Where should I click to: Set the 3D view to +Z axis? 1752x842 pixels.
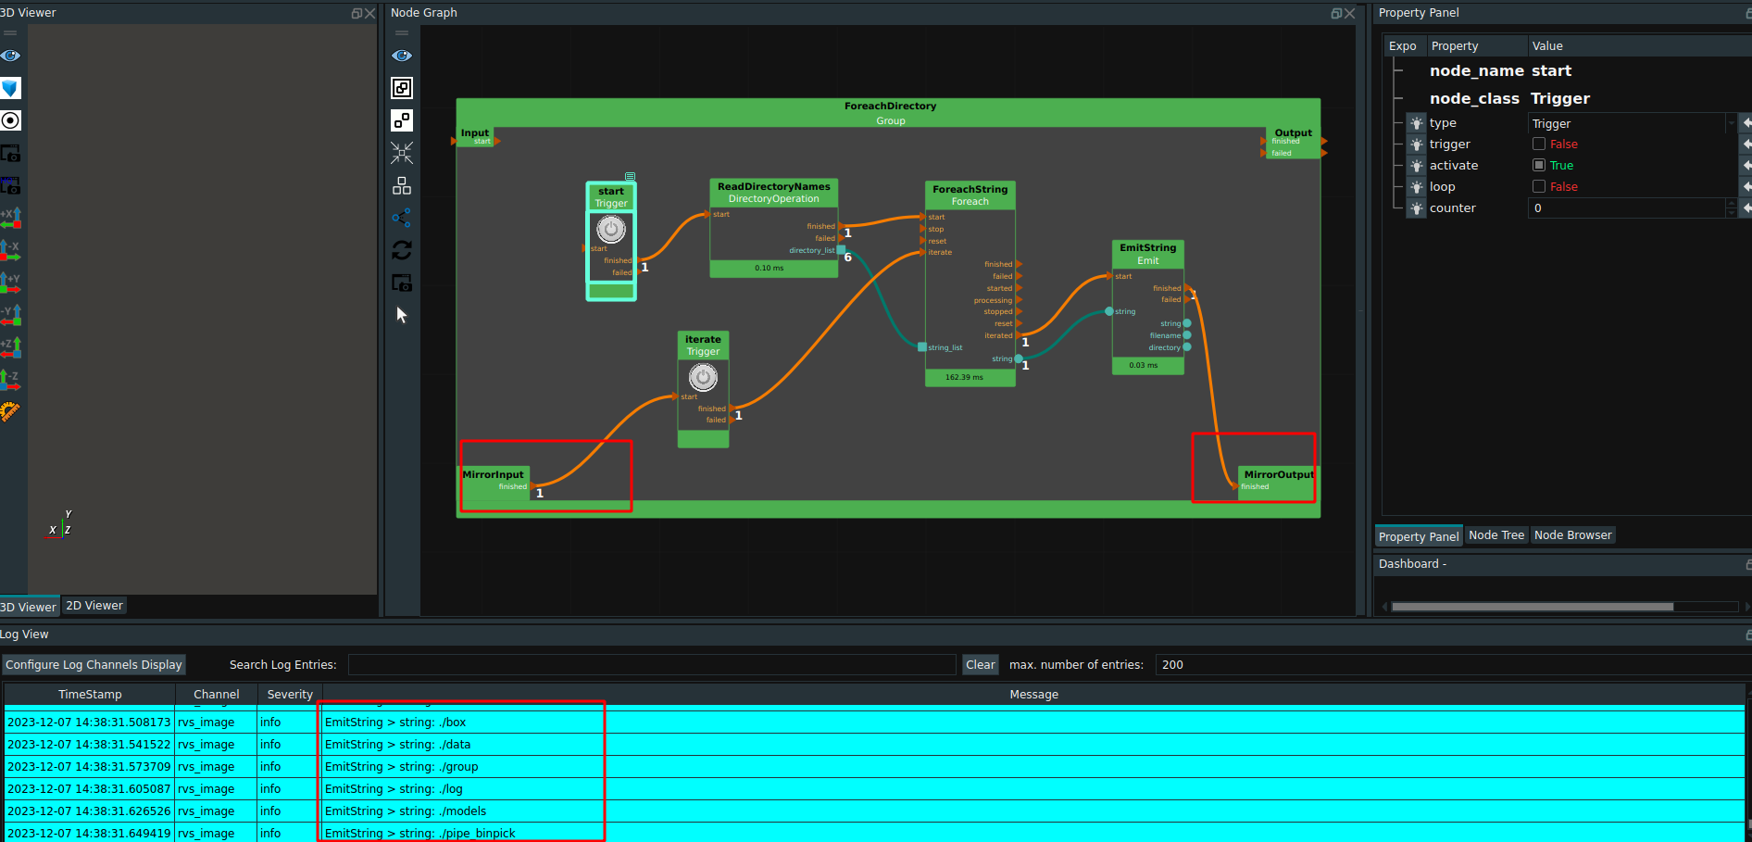click(x=10, y=347)
